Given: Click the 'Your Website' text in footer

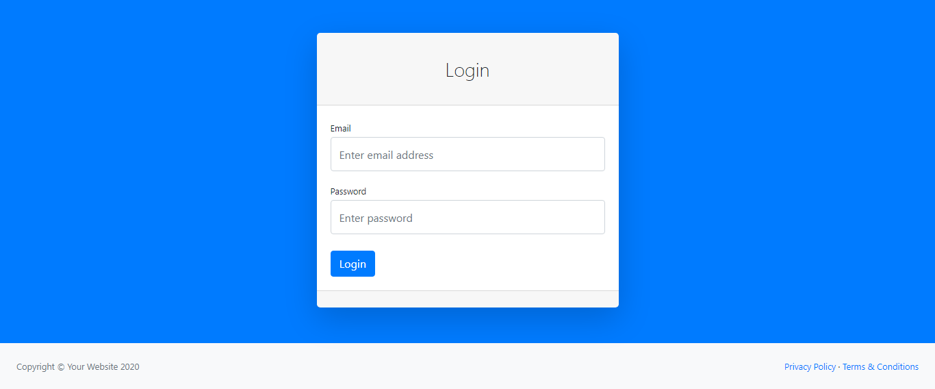Looking at the screenshot, I should tap(92, 367).
